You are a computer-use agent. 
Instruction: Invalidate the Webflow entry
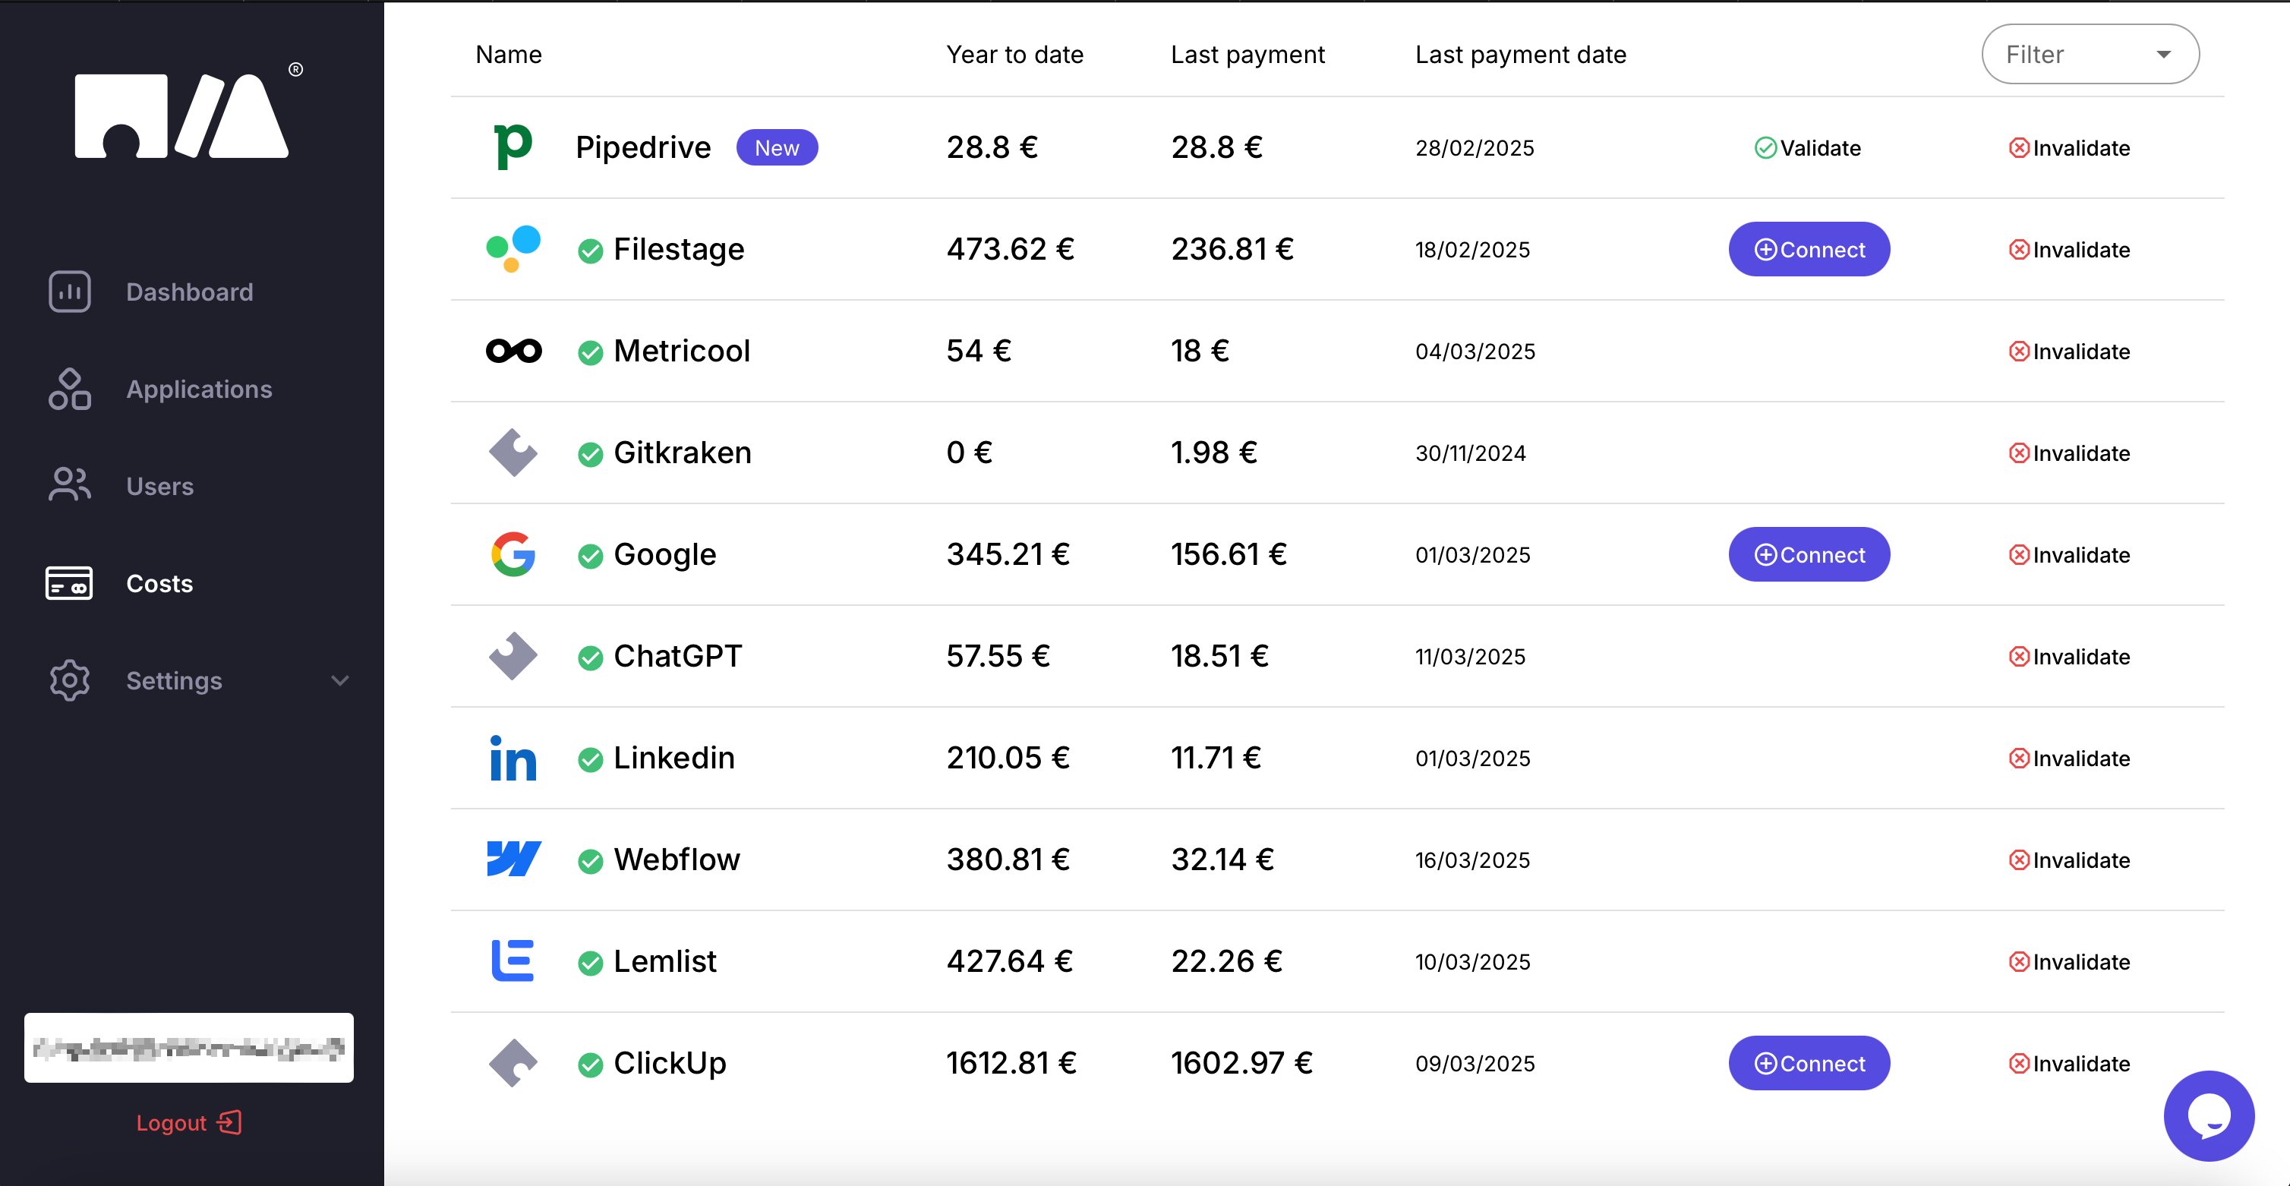pos(2070,860)
